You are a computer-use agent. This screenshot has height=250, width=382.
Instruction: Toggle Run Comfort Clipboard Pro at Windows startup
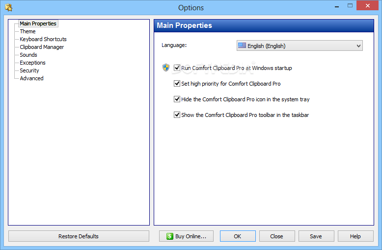point(177,68)
